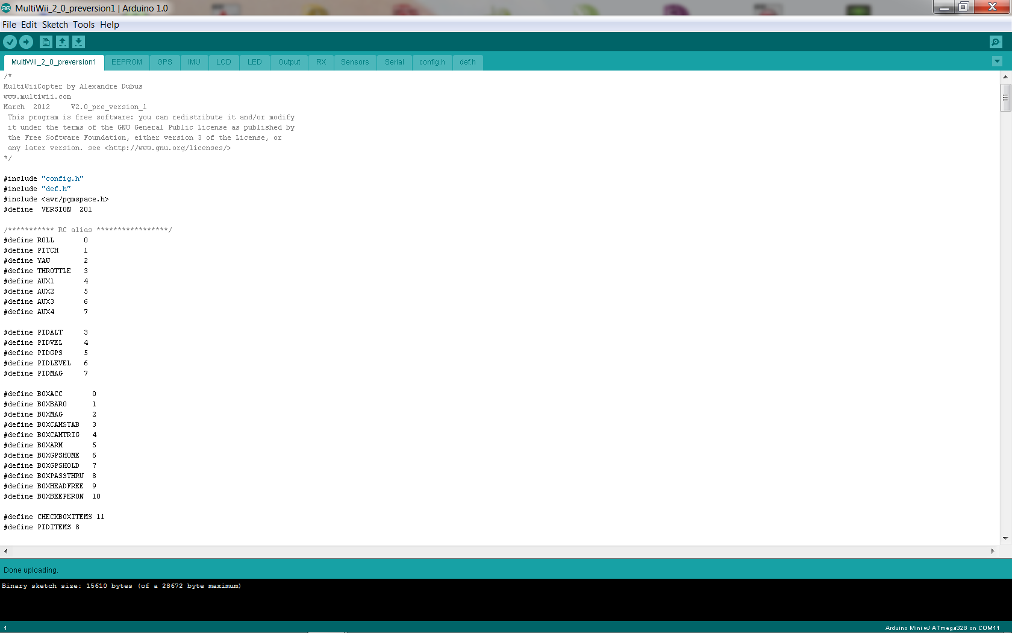Click the '#define PIDALT' line

tap(46, 332)
